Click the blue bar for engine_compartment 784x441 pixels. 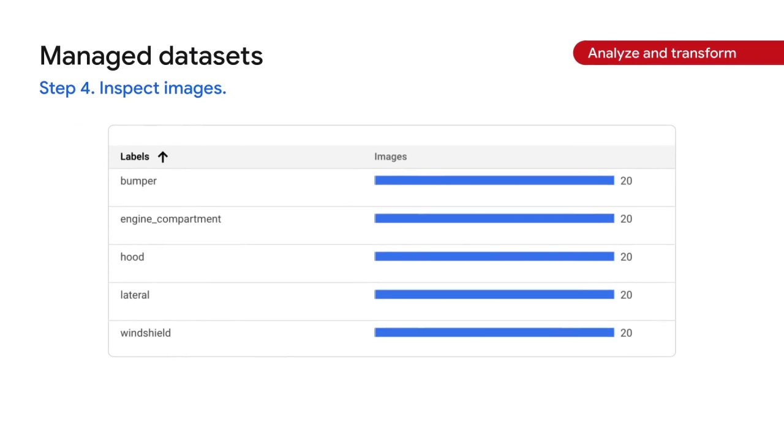pos(494,218)
